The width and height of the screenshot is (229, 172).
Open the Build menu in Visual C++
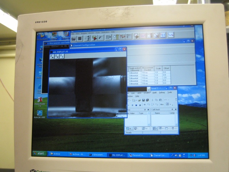pos(155,93)
